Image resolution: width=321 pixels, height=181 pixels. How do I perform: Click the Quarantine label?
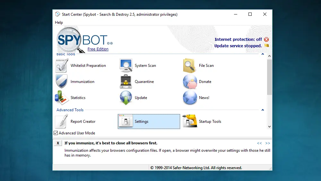[x=144, y=82]
